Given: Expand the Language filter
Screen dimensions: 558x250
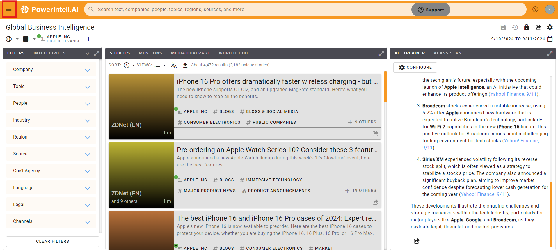Looking at the screenshot, I should coord(51,188).
